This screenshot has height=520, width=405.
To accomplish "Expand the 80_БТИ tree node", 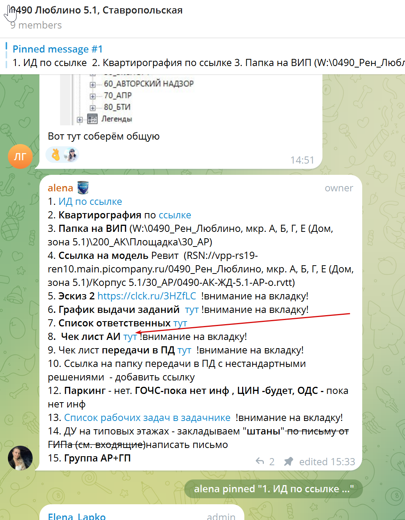I will point(92,108).
